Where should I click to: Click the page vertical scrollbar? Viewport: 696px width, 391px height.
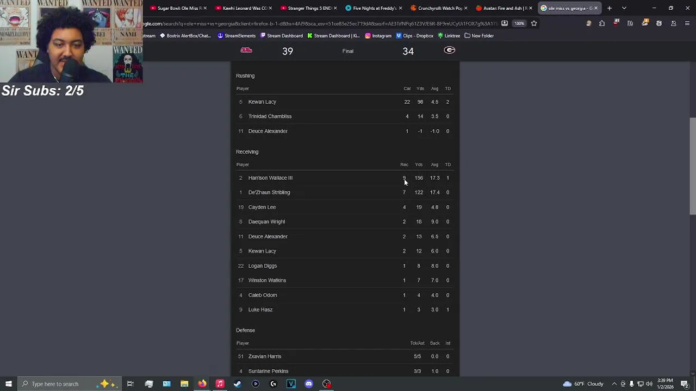tap(692, 166)
